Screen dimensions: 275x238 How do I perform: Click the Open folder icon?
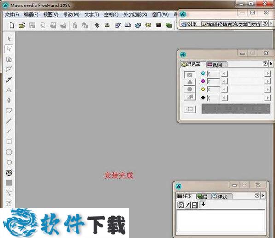[22, 25]
